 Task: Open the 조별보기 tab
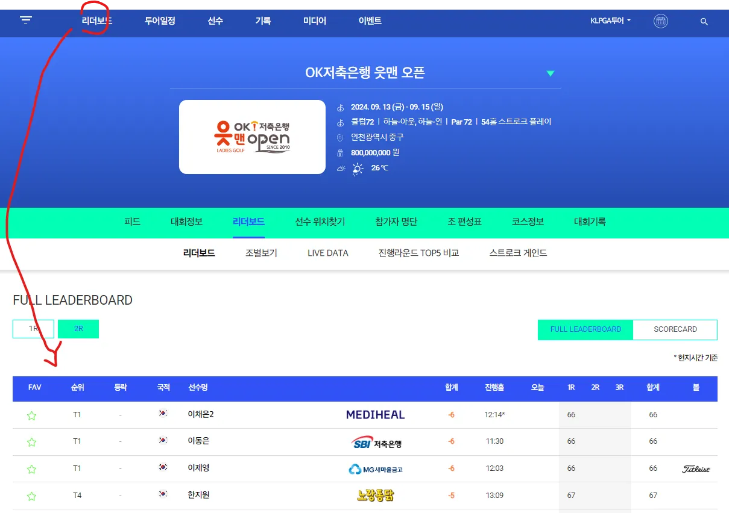262,253
